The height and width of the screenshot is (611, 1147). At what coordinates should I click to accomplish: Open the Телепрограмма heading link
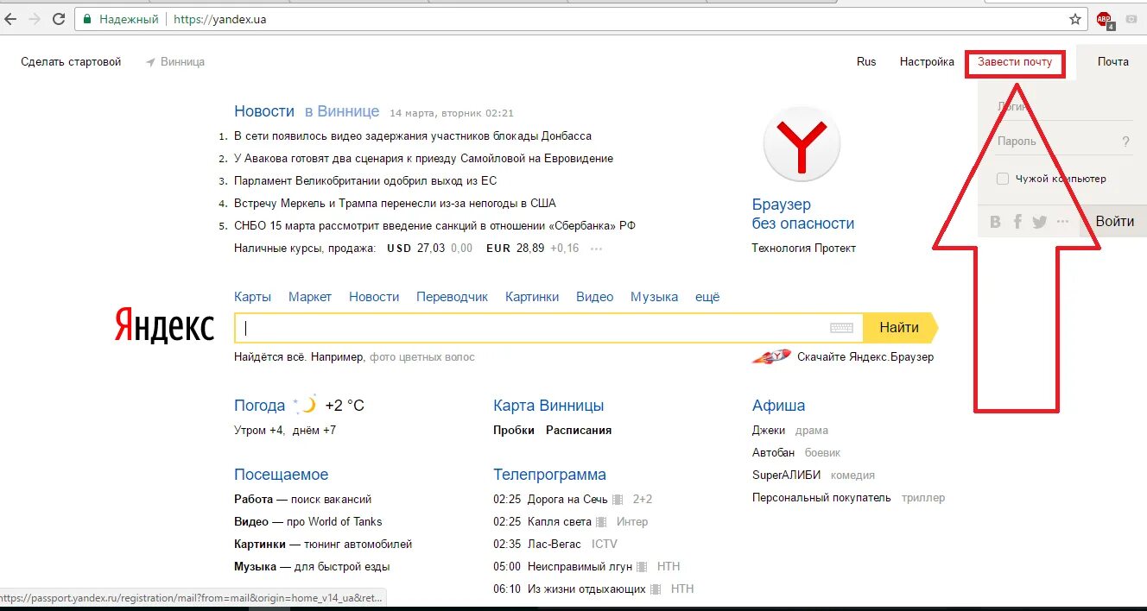tap(549, 475)
